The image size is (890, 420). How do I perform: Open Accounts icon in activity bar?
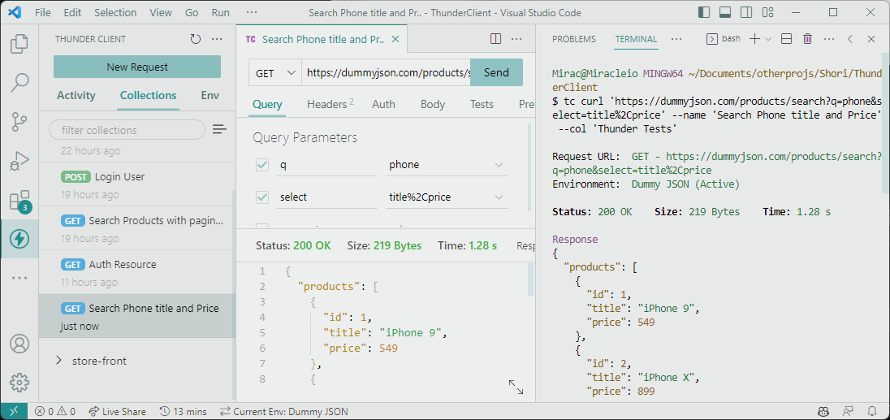(19, 344)
